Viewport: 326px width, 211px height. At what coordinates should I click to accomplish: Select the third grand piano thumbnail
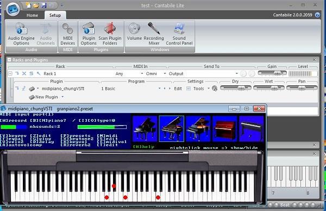(198, 129)
